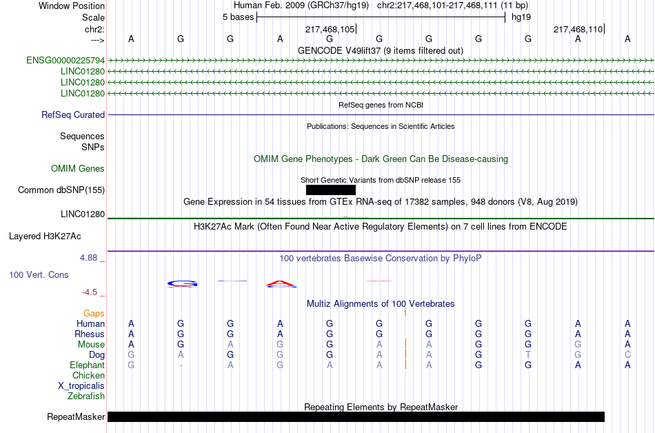Click the LINC01280 label of the GTEx track
Image resolution: width=655 pixels, height=433 pixels.
[82, 214]
